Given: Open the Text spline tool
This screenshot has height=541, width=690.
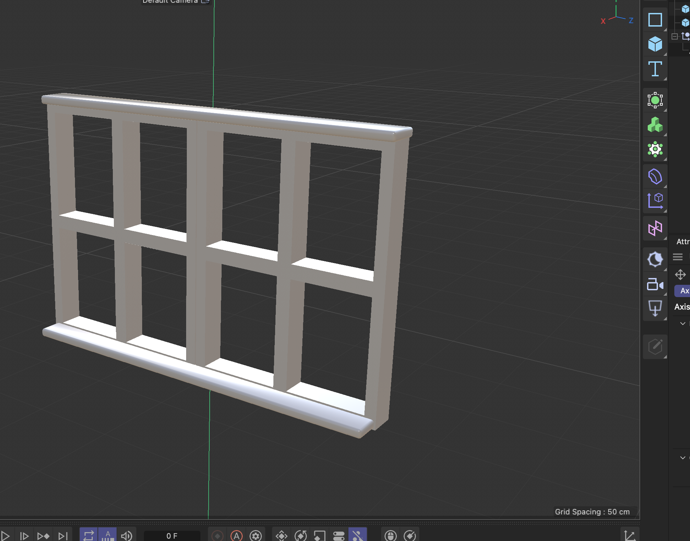Looking at the screenshot, I should [656, 69].
